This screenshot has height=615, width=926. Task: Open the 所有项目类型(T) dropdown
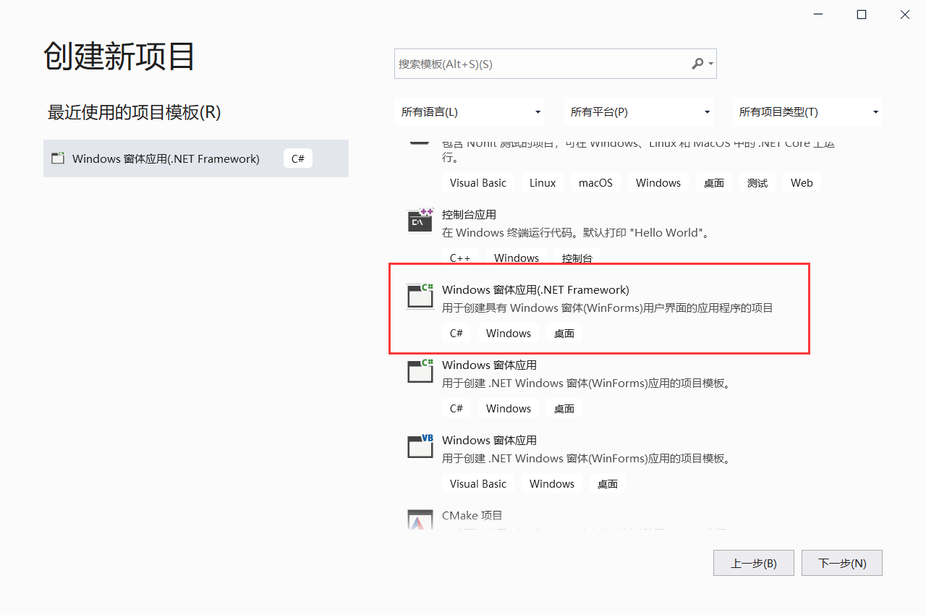pos(807,111)
